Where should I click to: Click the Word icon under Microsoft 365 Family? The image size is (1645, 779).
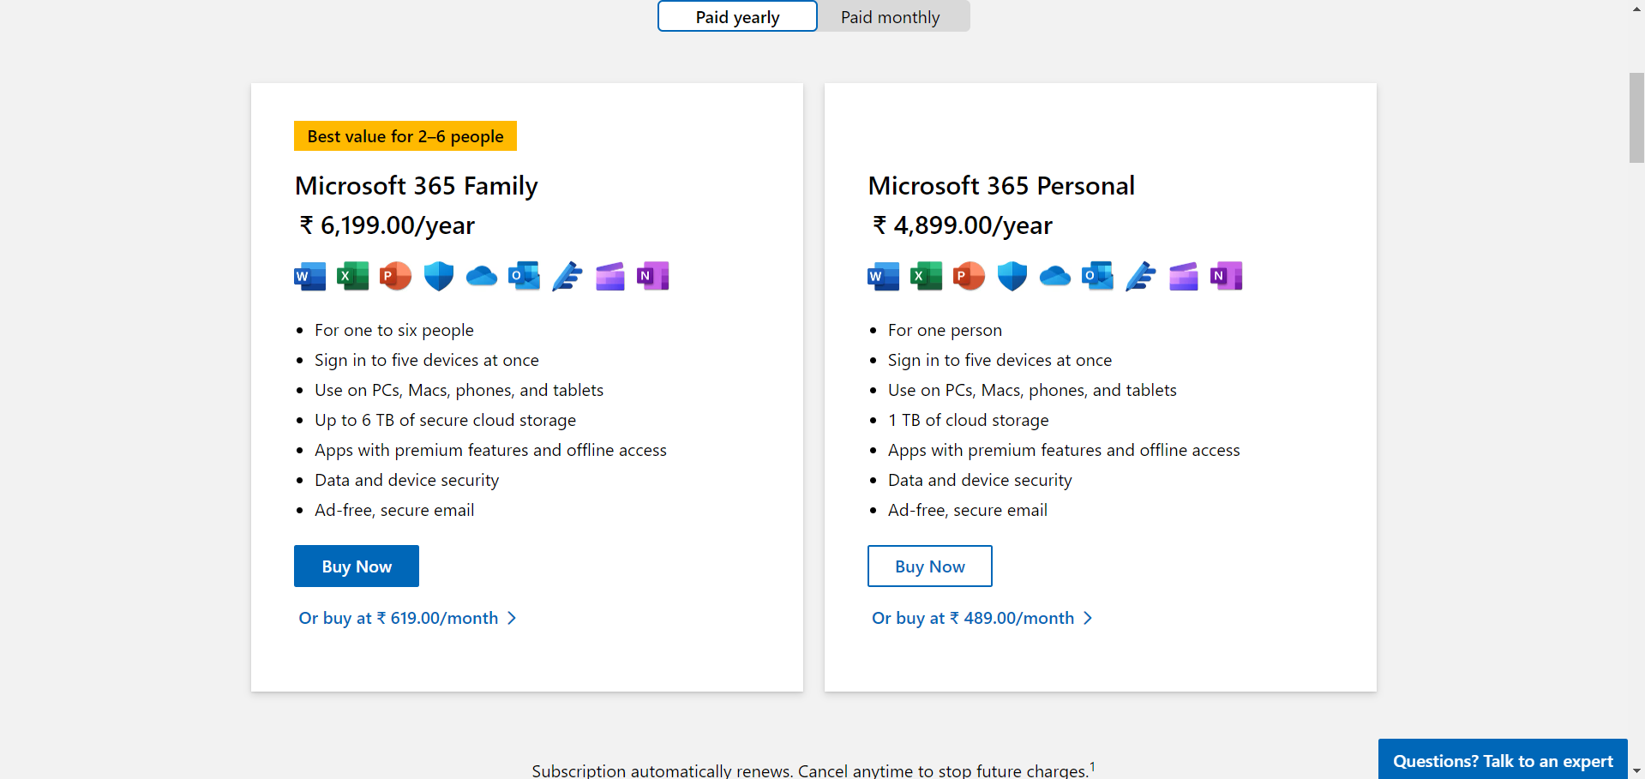click(309, 276)
